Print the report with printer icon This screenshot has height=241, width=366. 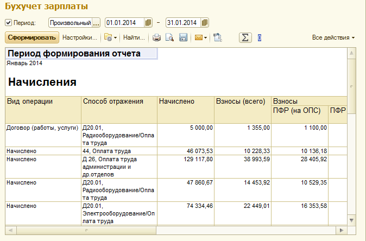pos(156,37)
